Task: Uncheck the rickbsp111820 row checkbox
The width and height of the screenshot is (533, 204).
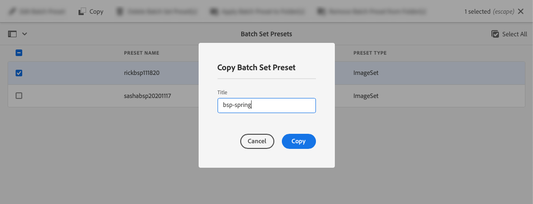Action: coord(19,73)
